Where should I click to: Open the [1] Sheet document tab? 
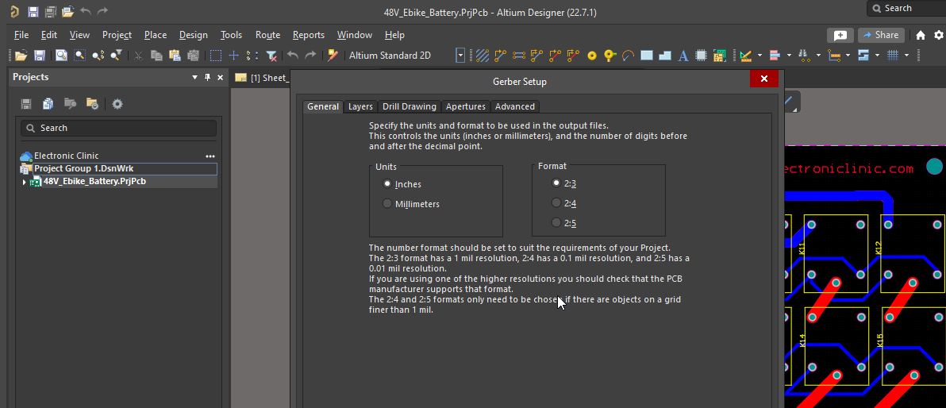coord(262,78)
